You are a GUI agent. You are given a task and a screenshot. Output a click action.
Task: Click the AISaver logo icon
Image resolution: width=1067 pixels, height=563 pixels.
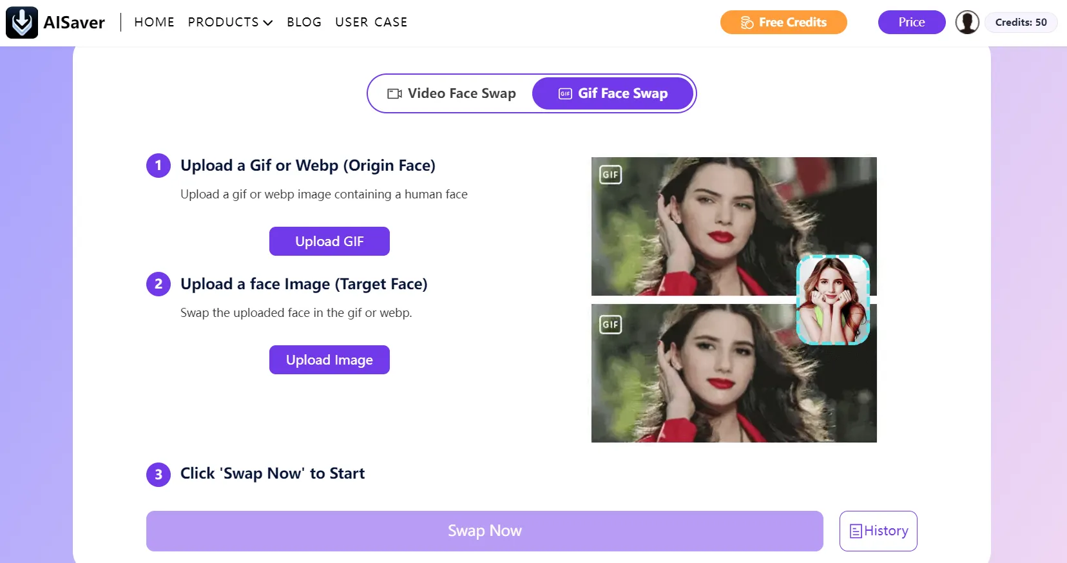pos(22,23)
